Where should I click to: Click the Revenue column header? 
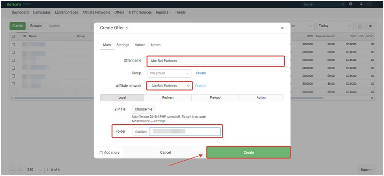325,36
